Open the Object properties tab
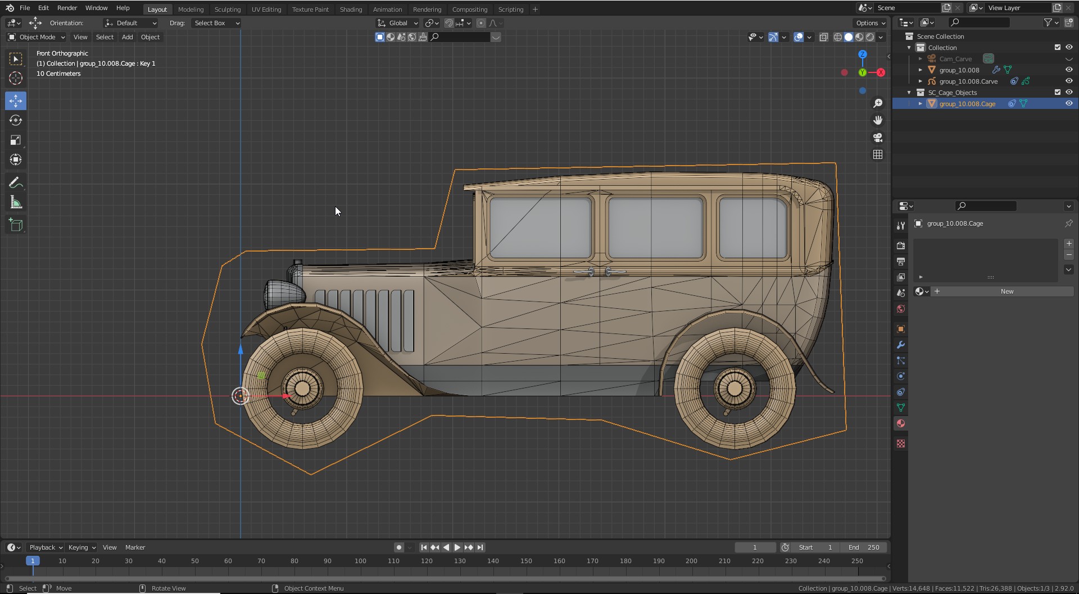Image resolution: width=1079 pixels, height=594 pixels. point(901,329)
